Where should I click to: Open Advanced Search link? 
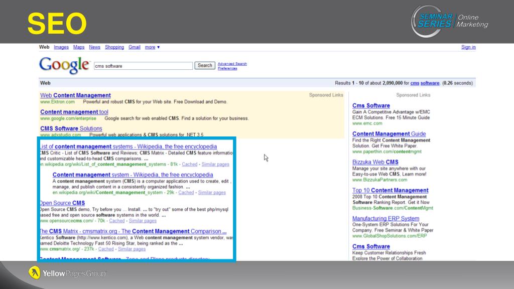[232, 64]
